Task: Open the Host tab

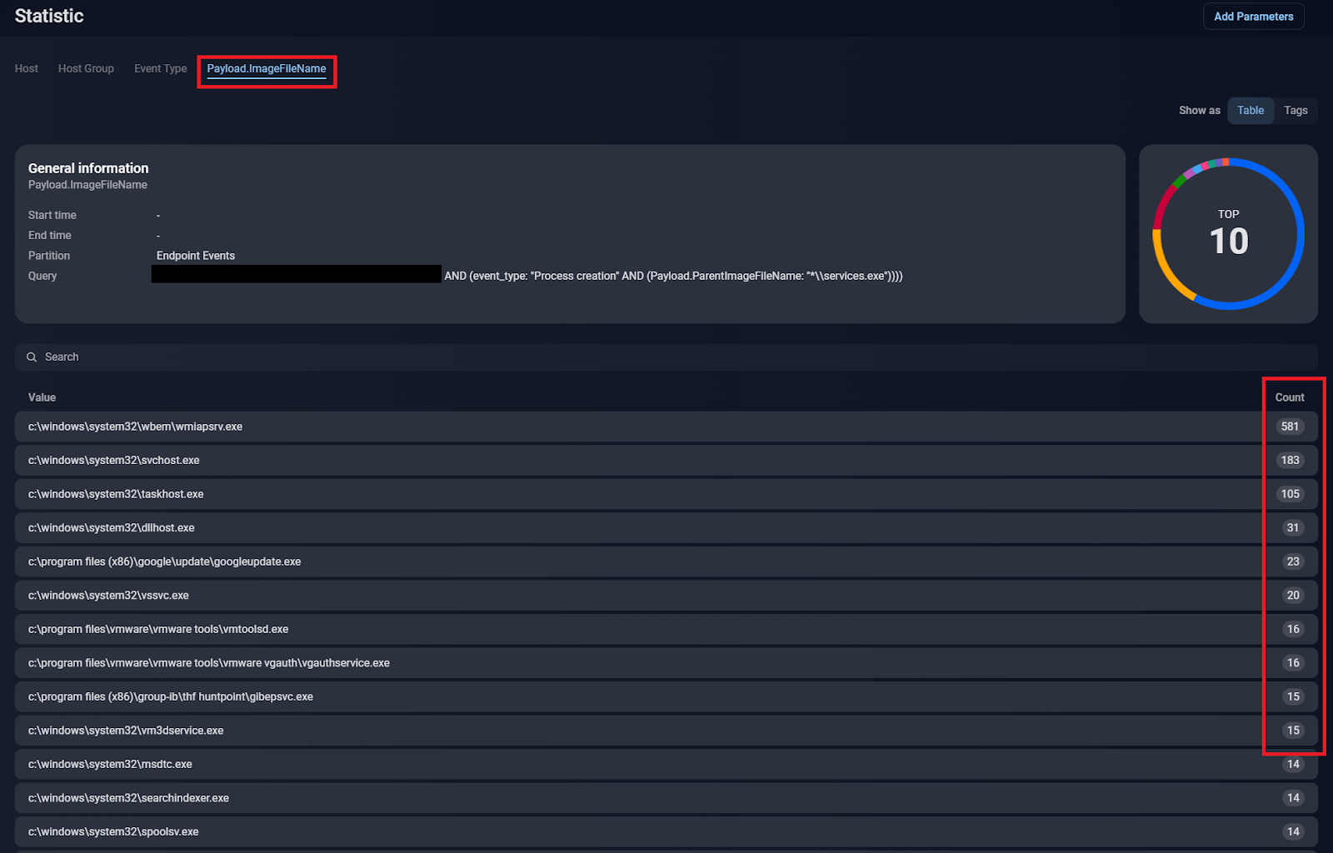Action: tap(27, 69)
